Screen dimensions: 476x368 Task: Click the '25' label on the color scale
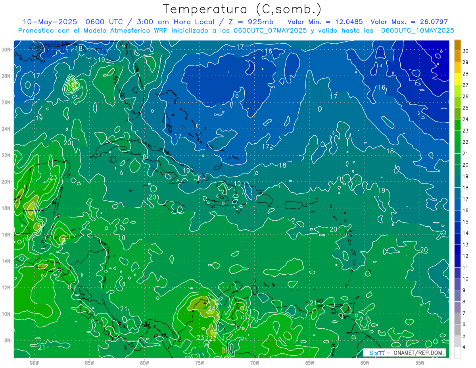pos(465,108)
